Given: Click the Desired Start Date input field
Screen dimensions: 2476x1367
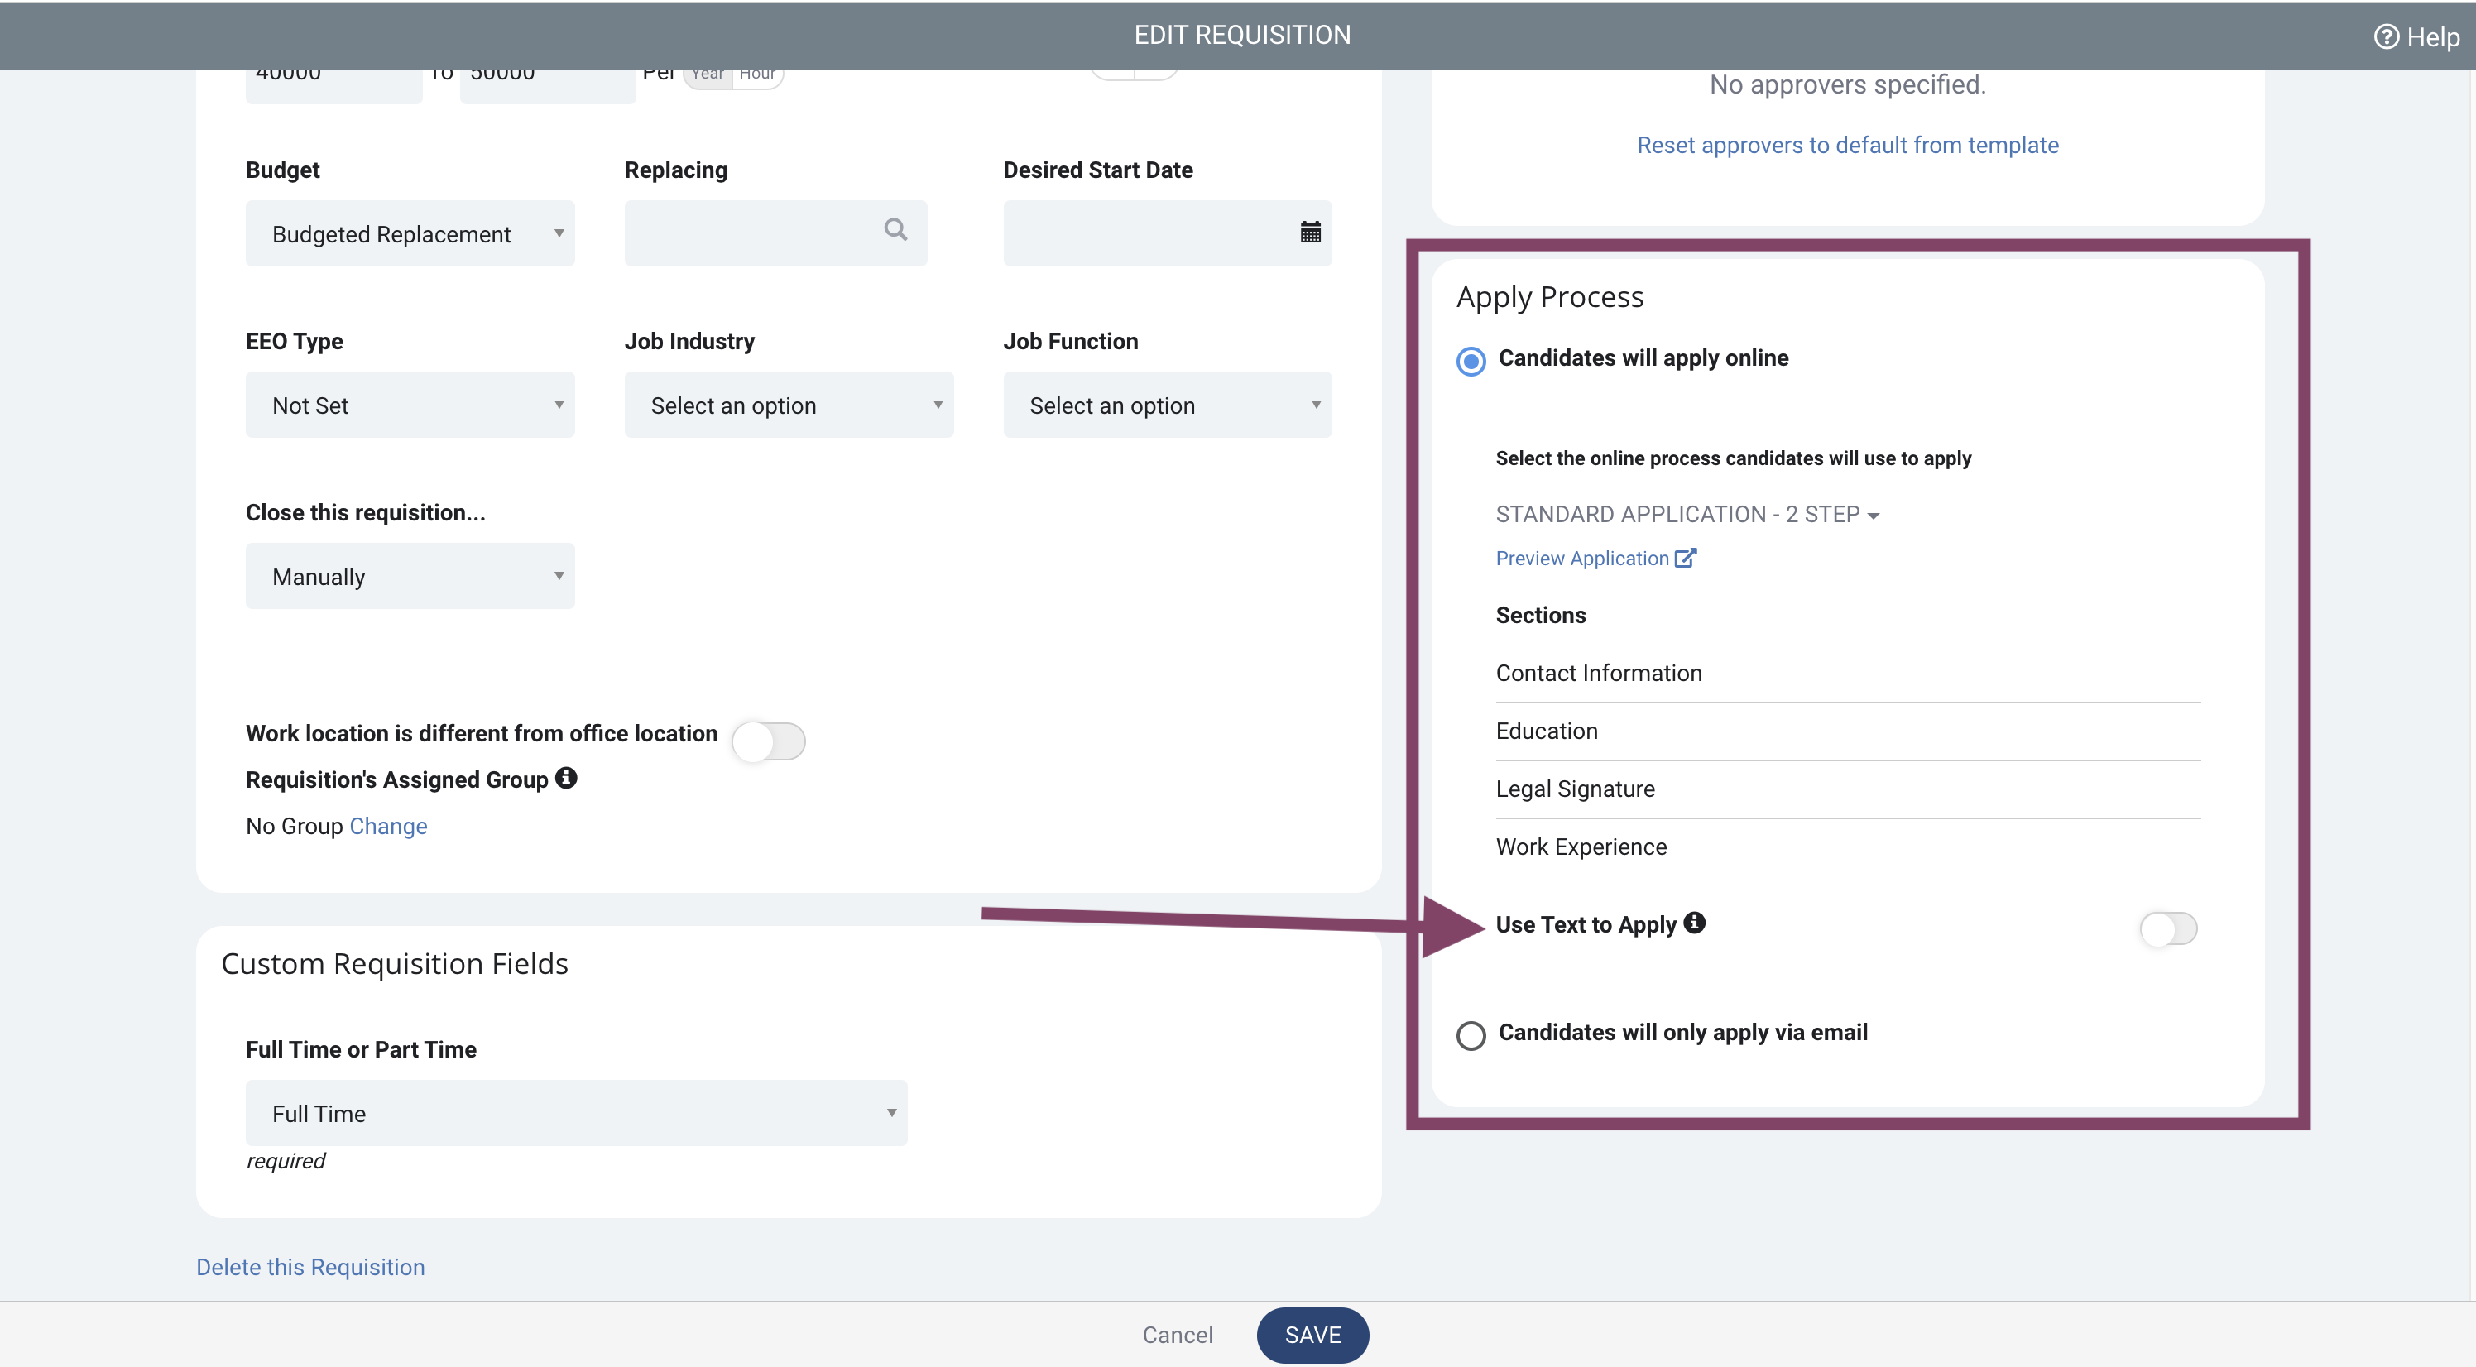Looking at the screenshot, I should 1168,233.
